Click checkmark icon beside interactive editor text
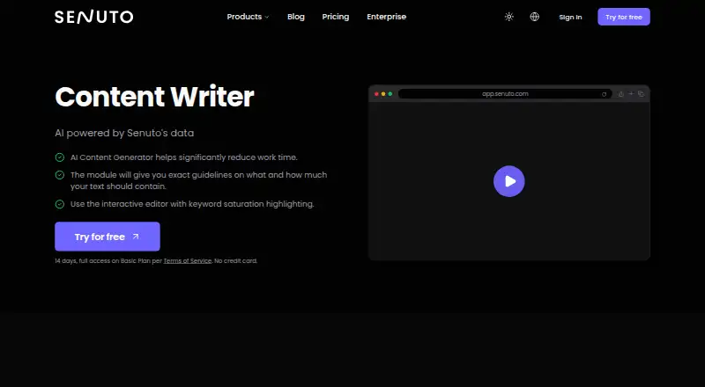Image resolution: width=705 pixels, height=387 pixels. pyautogui.click(x=59, y=204)
